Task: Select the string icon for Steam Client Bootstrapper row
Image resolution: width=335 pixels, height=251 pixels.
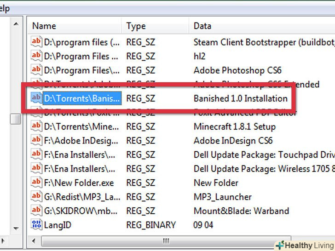Action: coord(36,42)
